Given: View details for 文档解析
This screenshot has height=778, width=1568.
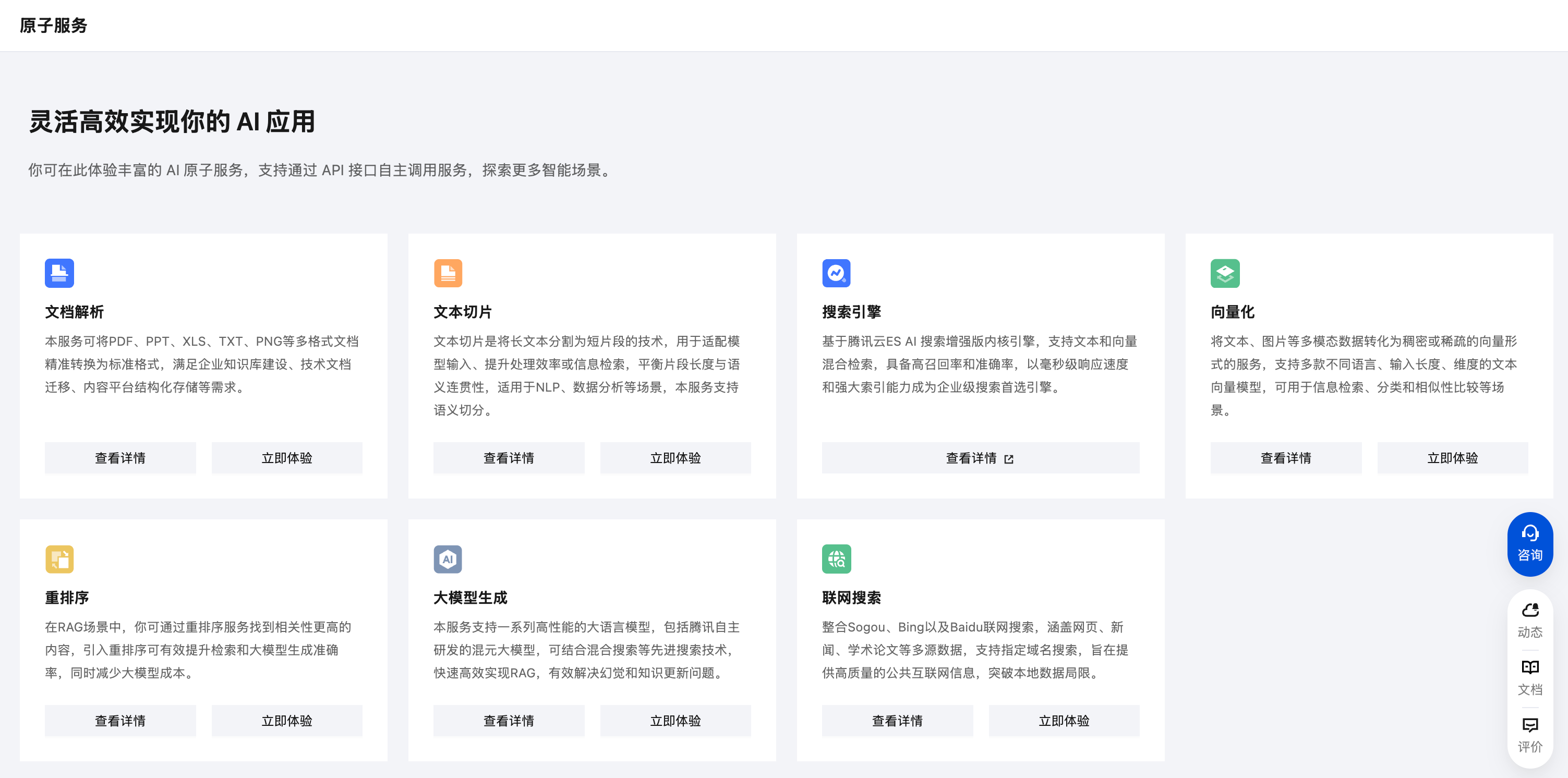Looking at the screenshot, I should pyautogui.click(x=120, y=457).
